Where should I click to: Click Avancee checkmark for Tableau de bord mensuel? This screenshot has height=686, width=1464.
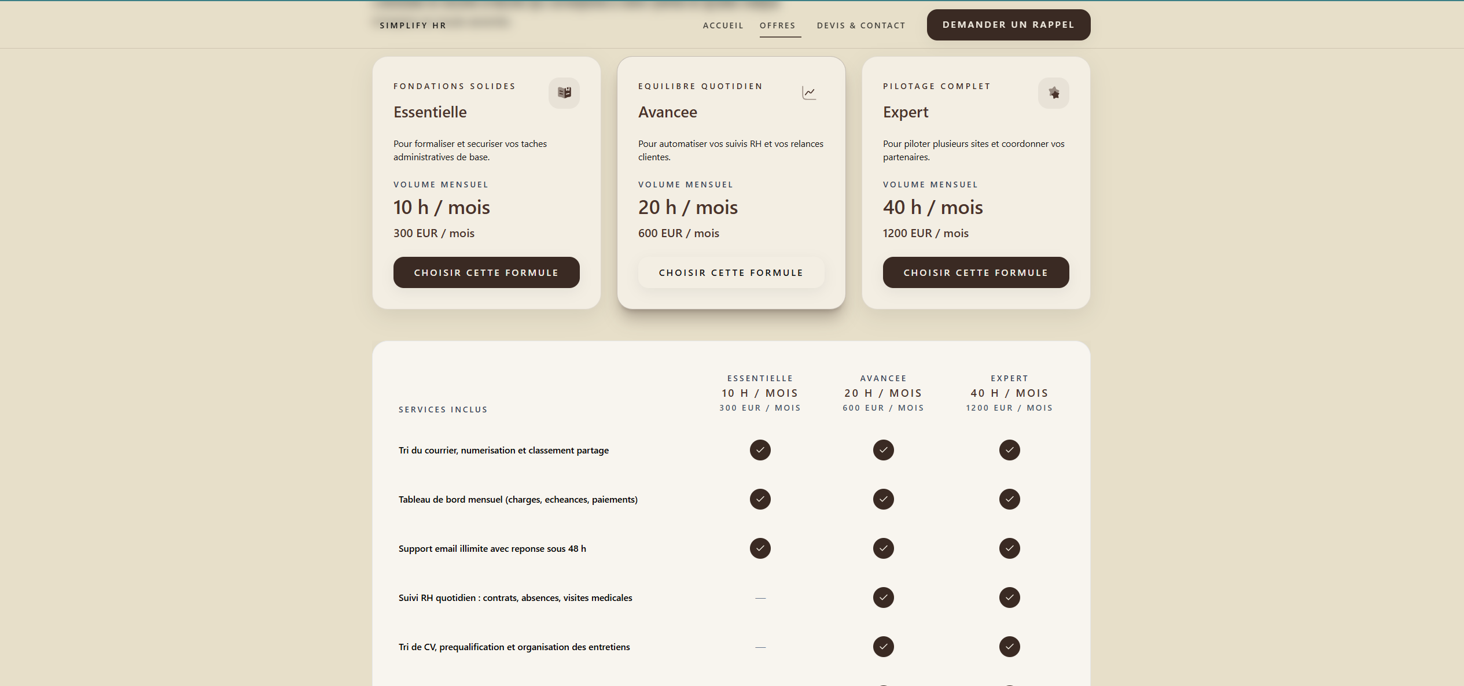click(x=883, y=499)
